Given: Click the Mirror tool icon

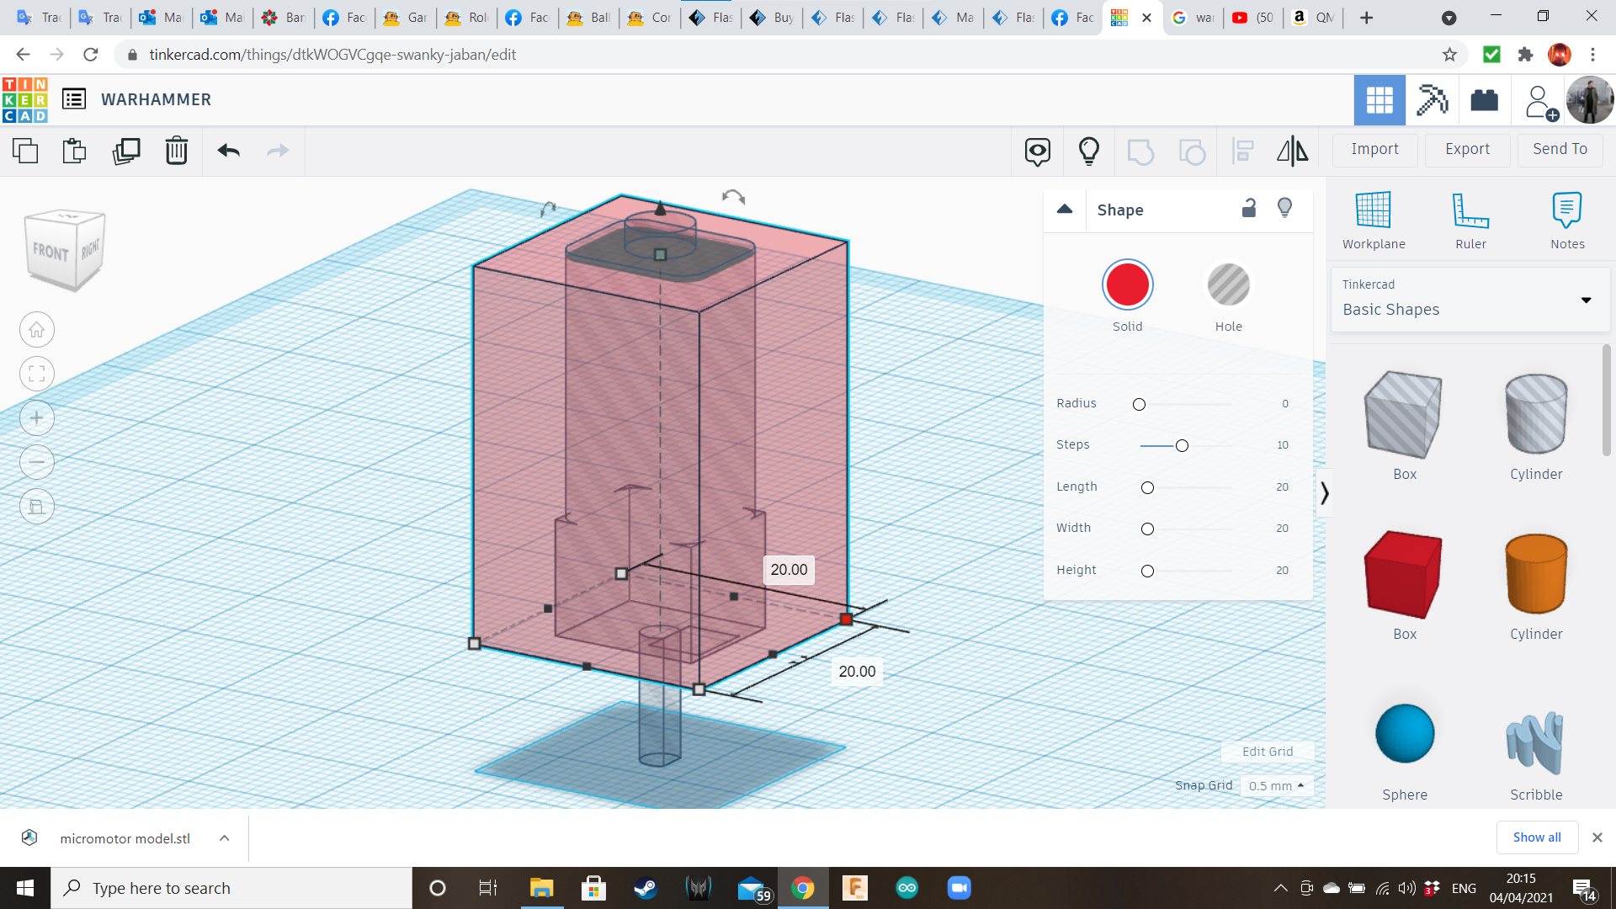Looking at the screenshot, I should point(1292,151).
